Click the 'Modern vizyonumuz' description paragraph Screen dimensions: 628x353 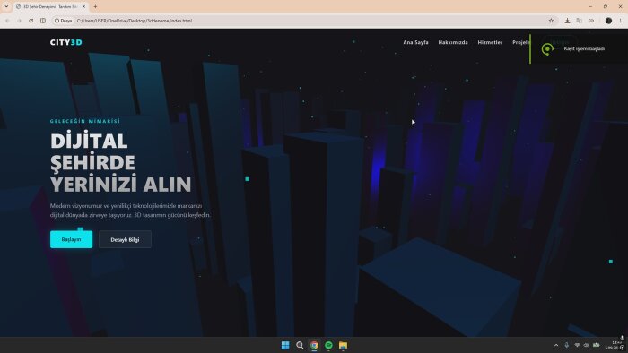tap(130, 211)
